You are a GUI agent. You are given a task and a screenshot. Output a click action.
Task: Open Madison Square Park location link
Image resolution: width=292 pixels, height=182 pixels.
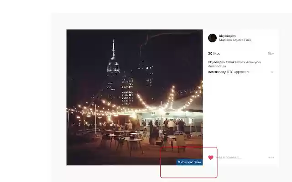[235, 40]
